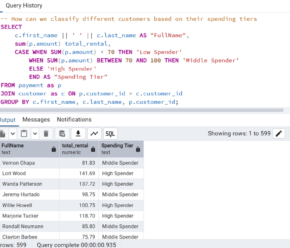Click the copy icon in results toolbar
The width and height of the screenshot is (290, 248).
coord(2,133)
